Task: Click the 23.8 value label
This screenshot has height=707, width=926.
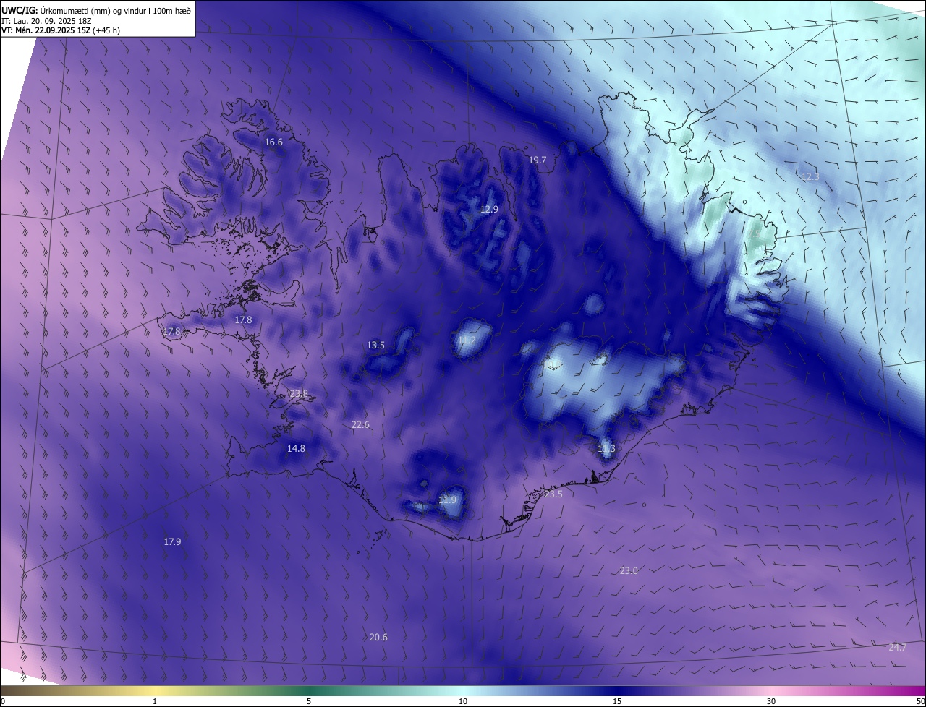Action: (299, 394)
